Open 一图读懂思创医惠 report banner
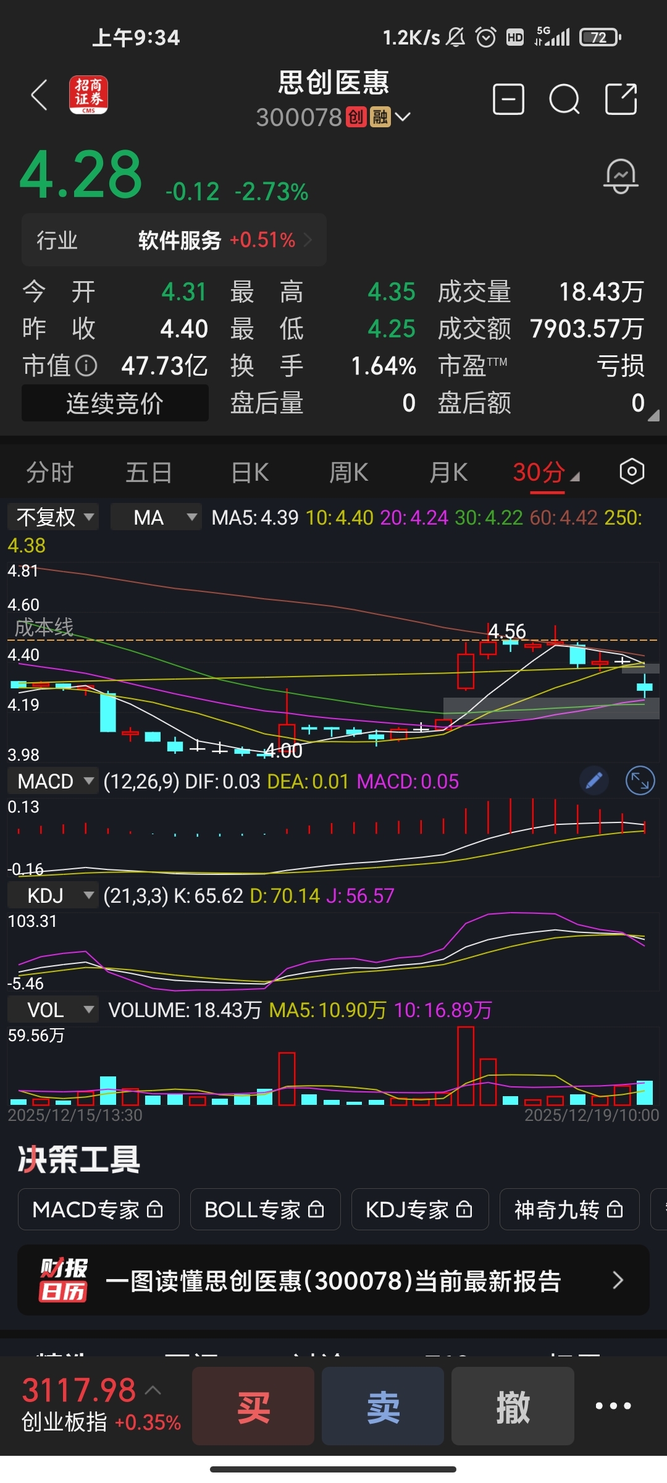The width and height of the screenshot is (667, 1483). (333, 1280)
